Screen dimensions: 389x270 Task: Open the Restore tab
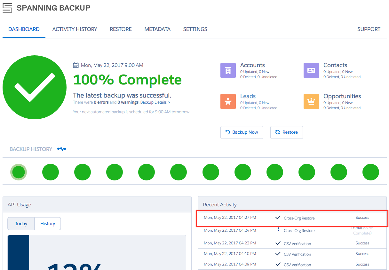pos(121,29)
